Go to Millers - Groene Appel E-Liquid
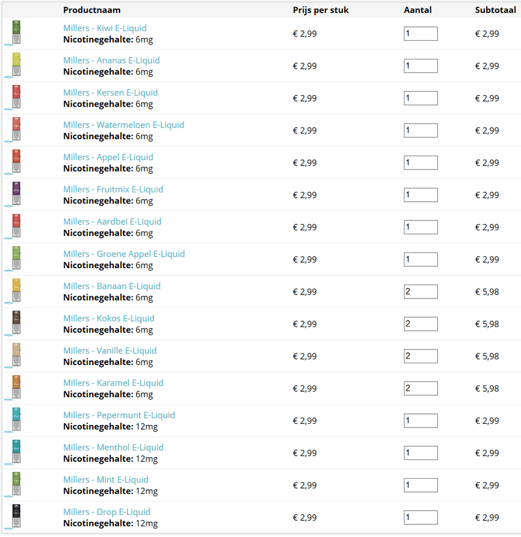Screen dimensions: 521x537 tap(124, 254)
